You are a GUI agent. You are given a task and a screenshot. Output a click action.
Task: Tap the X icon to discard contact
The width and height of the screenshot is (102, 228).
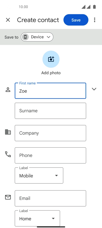coord(8,20)
